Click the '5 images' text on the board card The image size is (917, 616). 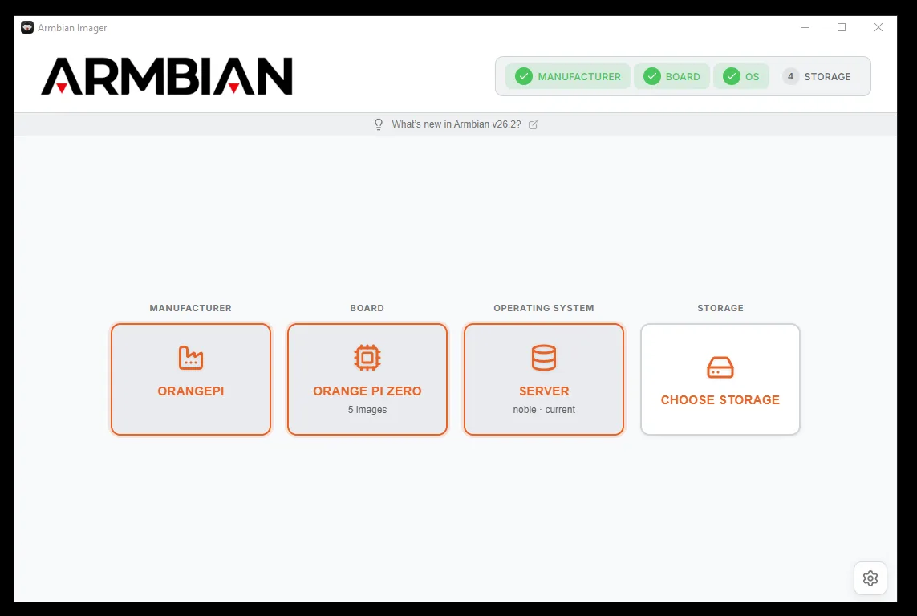click(367, 410)
